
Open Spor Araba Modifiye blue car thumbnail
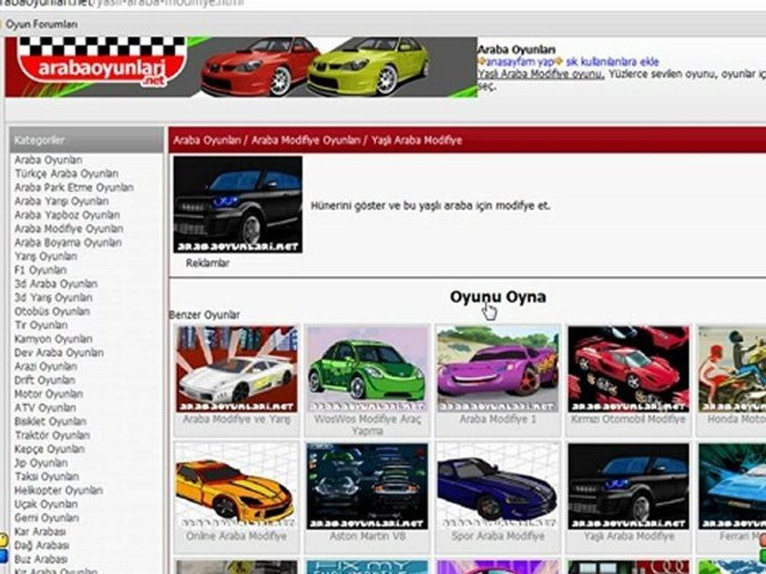[498, 486]
